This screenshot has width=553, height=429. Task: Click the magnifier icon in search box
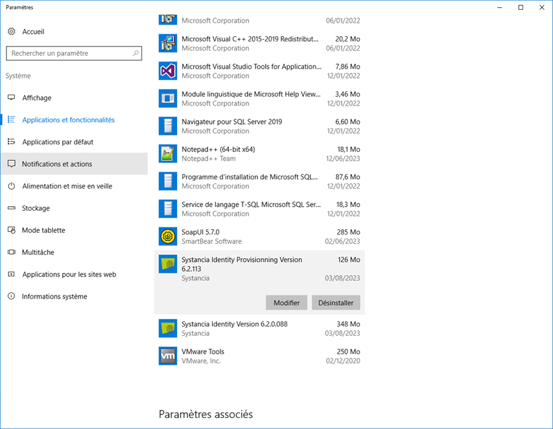coord(135,53)
